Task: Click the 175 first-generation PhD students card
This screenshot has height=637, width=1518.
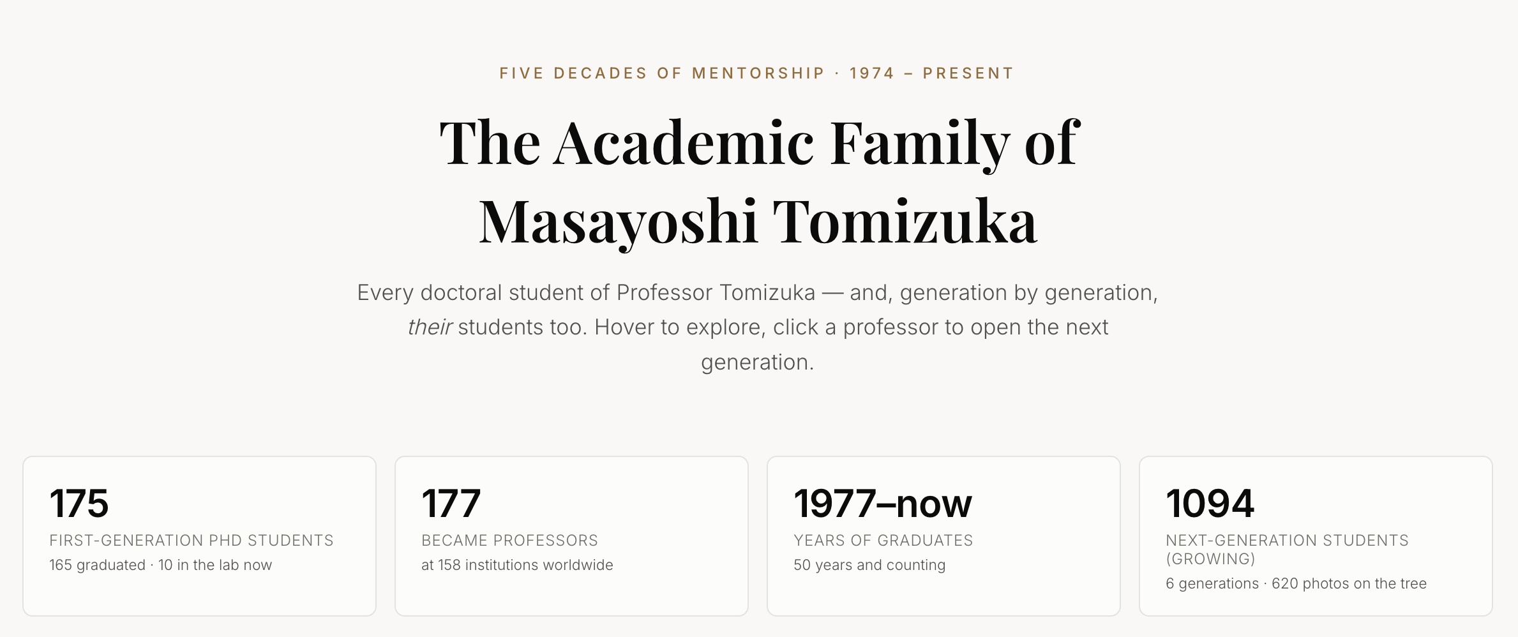Action: click(x=199, y=536)
